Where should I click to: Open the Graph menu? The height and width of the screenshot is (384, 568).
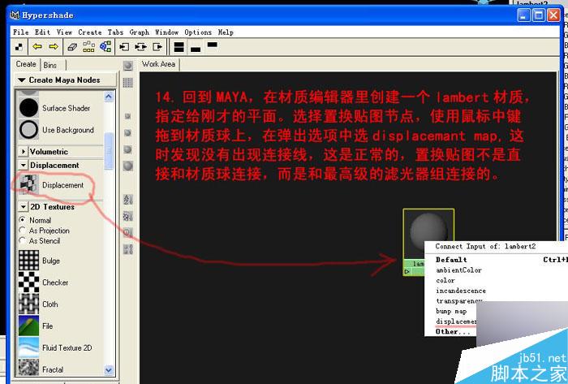click(x=140, y=32)
